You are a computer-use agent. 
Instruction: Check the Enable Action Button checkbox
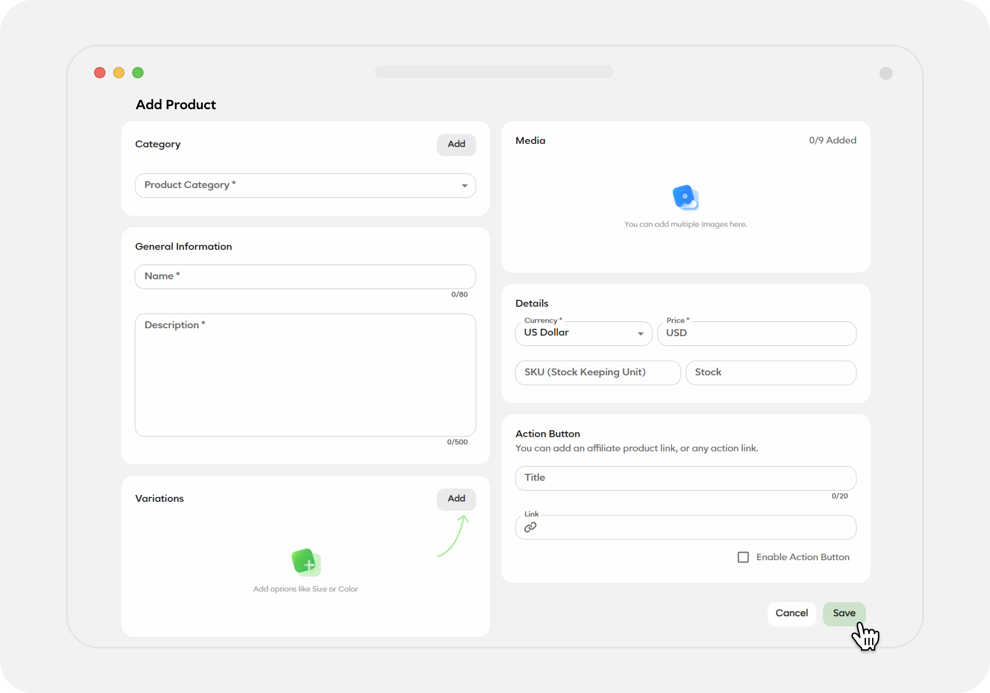pos(742,557)
